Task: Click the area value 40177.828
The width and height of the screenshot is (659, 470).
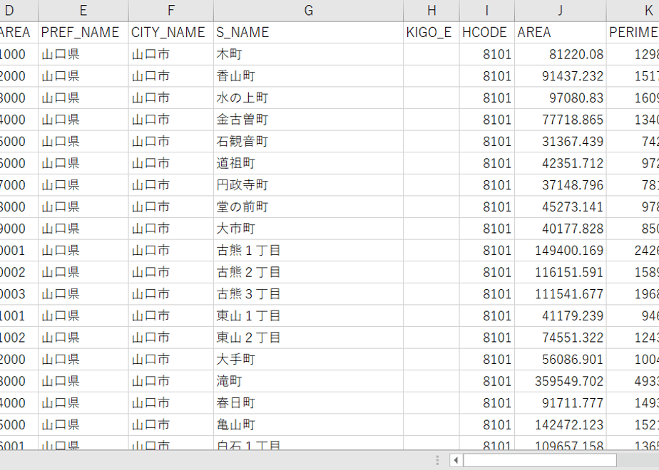Action: pyautogui.click(x=561, y=229)
